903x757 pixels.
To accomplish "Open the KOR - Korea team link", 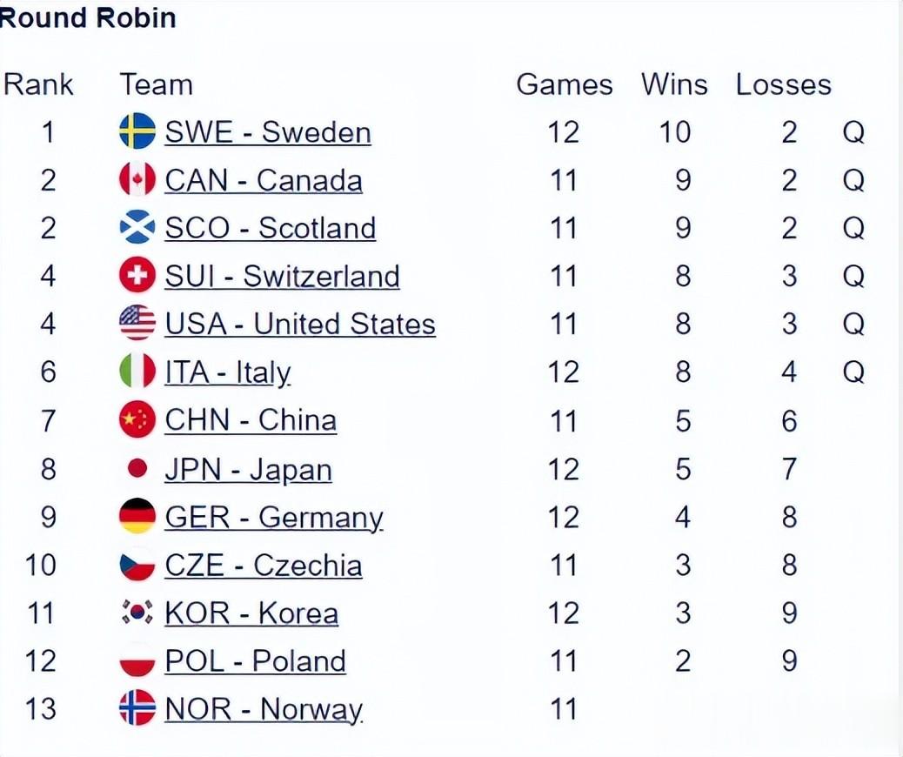I will [251, 613].
